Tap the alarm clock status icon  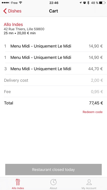84,3
